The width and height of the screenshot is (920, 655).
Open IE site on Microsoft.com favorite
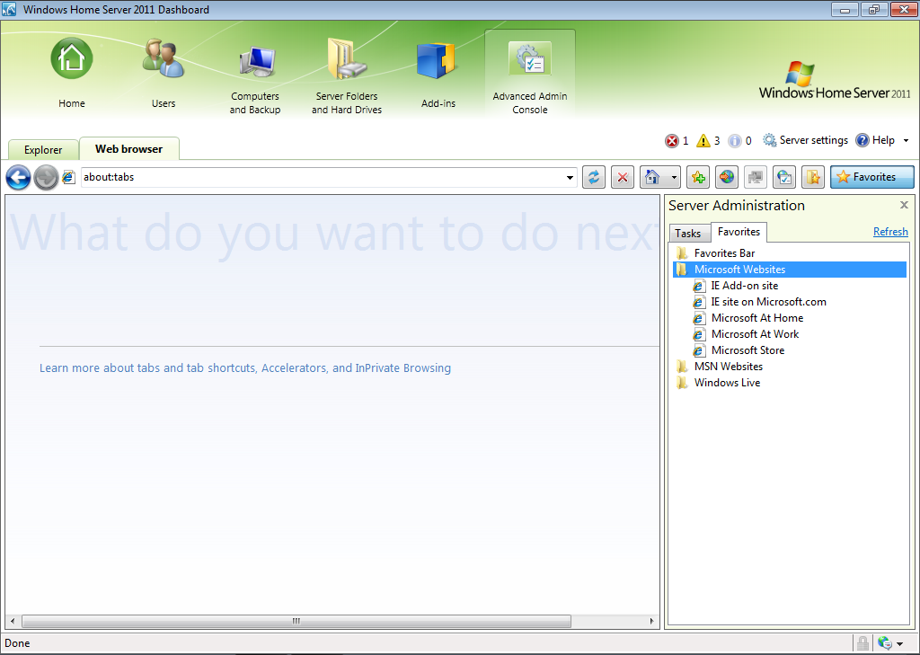(x=760, y=302)
